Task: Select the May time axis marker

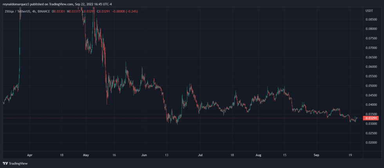Action: point(87,155)
